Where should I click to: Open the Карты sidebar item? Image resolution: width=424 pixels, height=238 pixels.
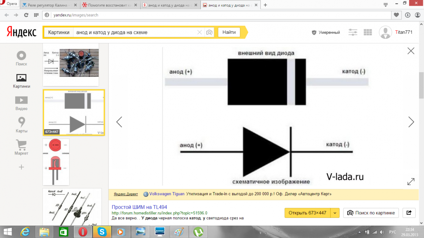click(x=22, y=125)
